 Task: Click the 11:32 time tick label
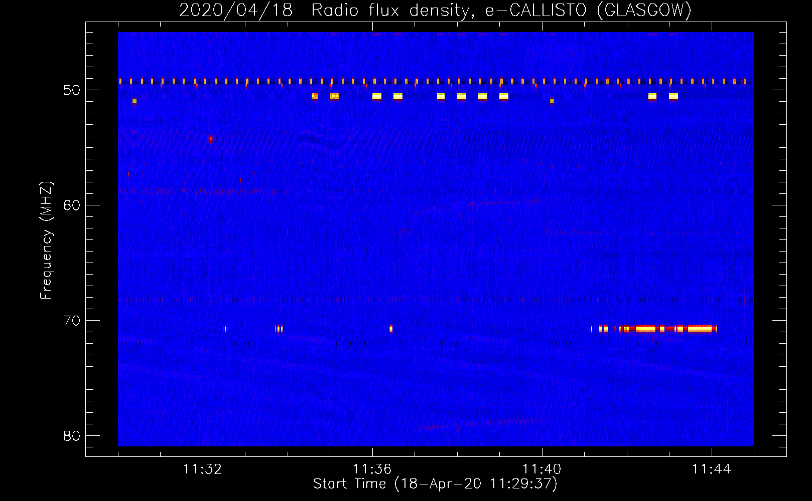pyautogui.click(x=203, y=469)
